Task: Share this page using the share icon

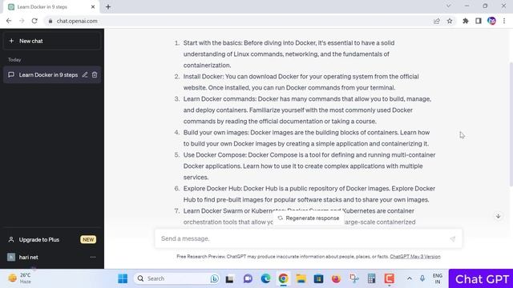Action: (x=436, y=21)
